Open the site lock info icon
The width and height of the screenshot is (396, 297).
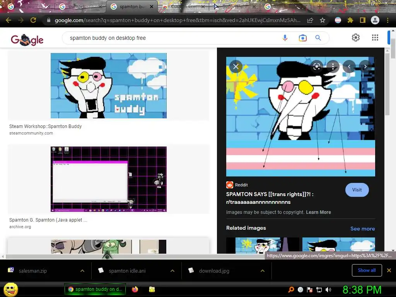(x=48, y=20)
